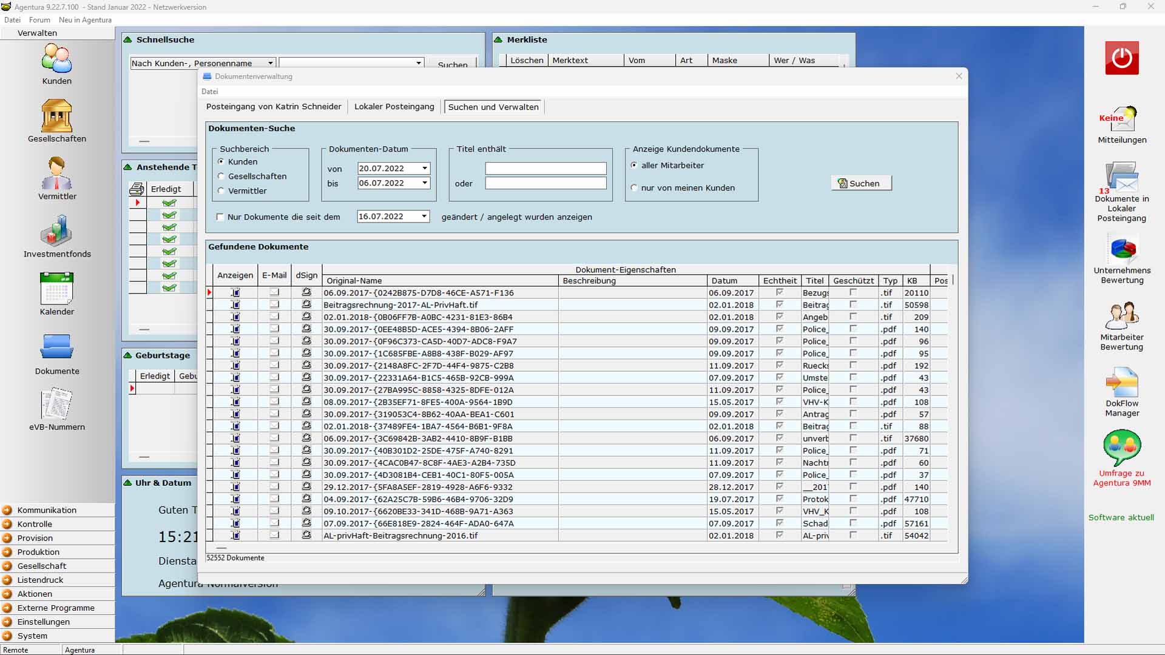Click the Suchen button in Dokumenten-Suche
This screenshot has width=1165, height=655.
coord(860,183)
